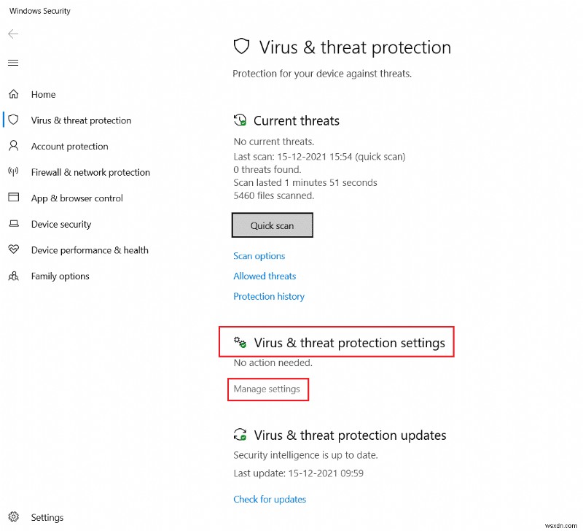
Task: Open App & browser control section
Action: pos(77,198)
